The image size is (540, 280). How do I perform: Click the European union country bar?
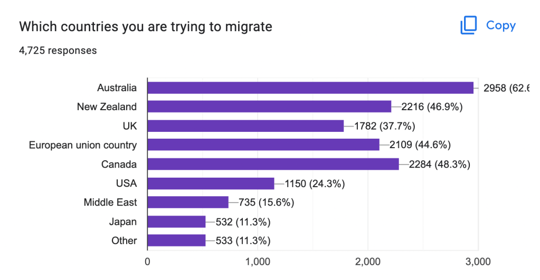(263, 145)
